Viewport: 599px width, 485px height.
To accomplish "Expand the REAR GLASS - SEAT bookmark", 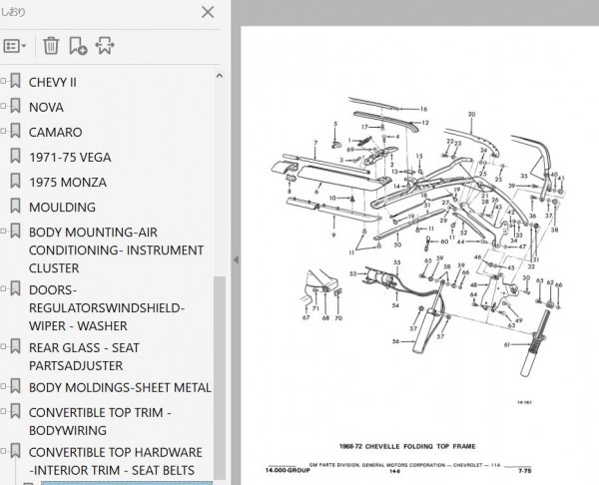I will click(x=3, y=346).
